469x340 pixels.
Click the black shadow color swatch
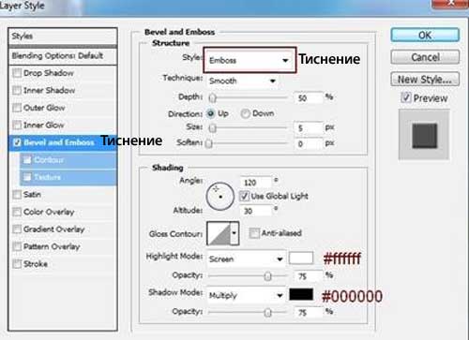301,294
